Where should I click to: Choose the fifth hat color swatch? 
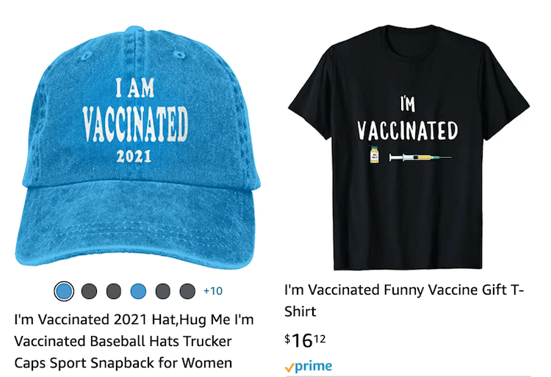(162, 291)
